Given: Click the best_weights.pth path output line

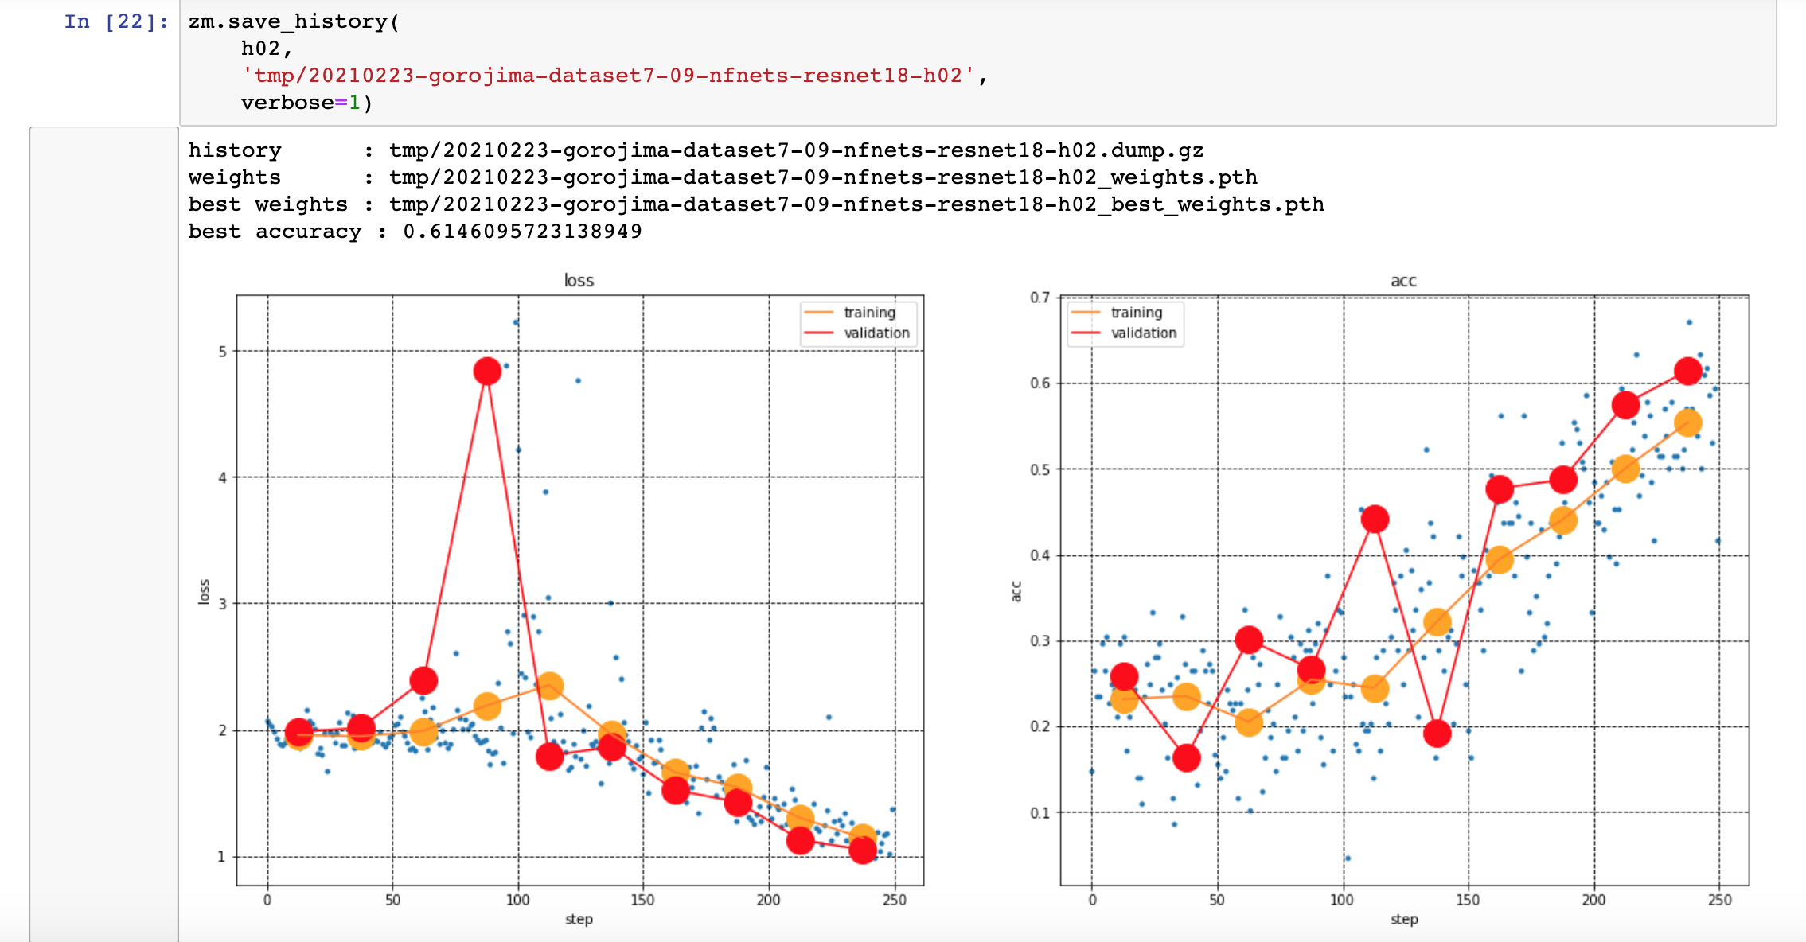Looking at the screenshot, I should point(856,204).
